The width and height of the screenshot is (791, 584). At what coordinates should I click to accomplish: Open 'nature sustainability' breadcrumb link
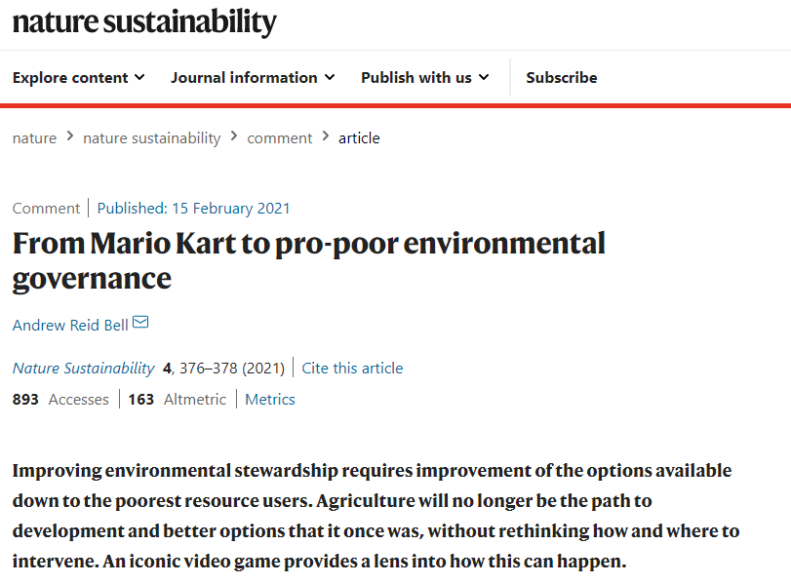[x=152, y=138]
